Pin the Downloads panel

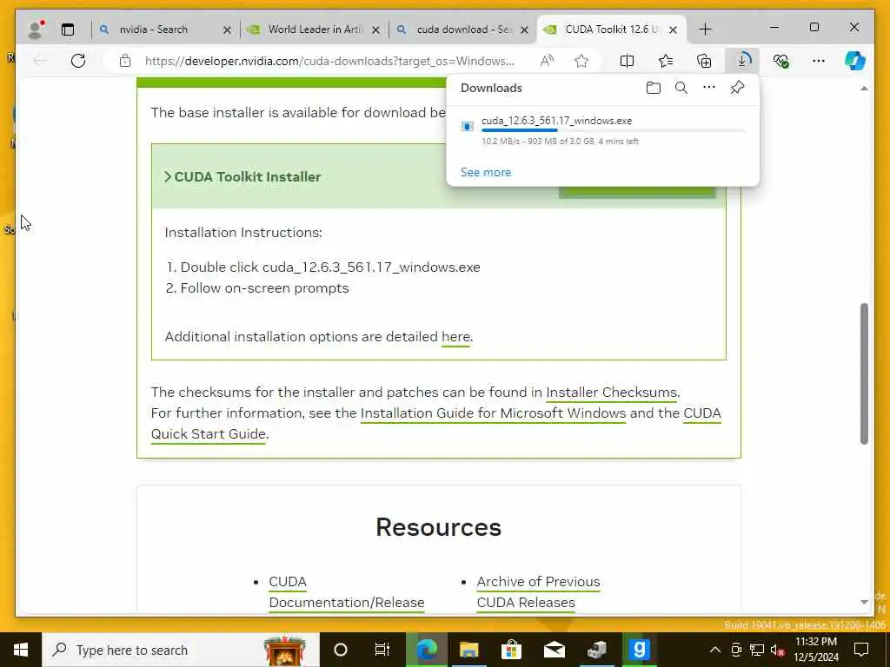click(737, 88)
